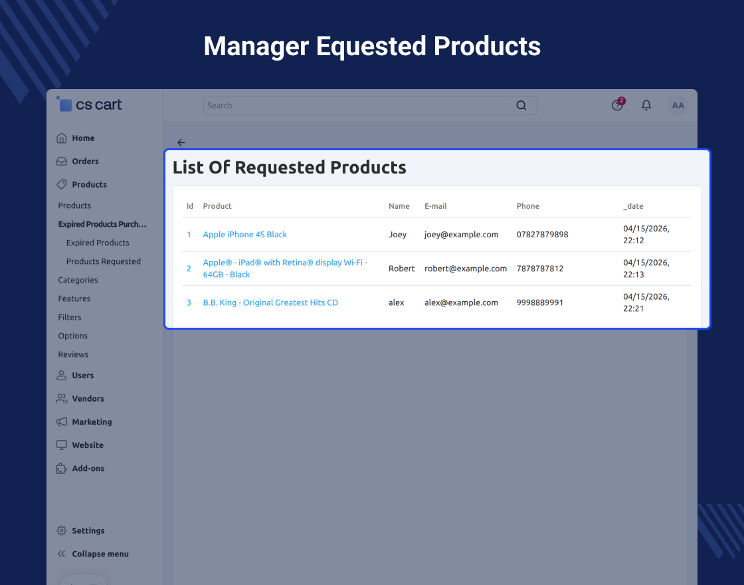Image resolution: width=744 pixels, height=585 pixels.
Task: Open the notifications bell
Action: 646,106
